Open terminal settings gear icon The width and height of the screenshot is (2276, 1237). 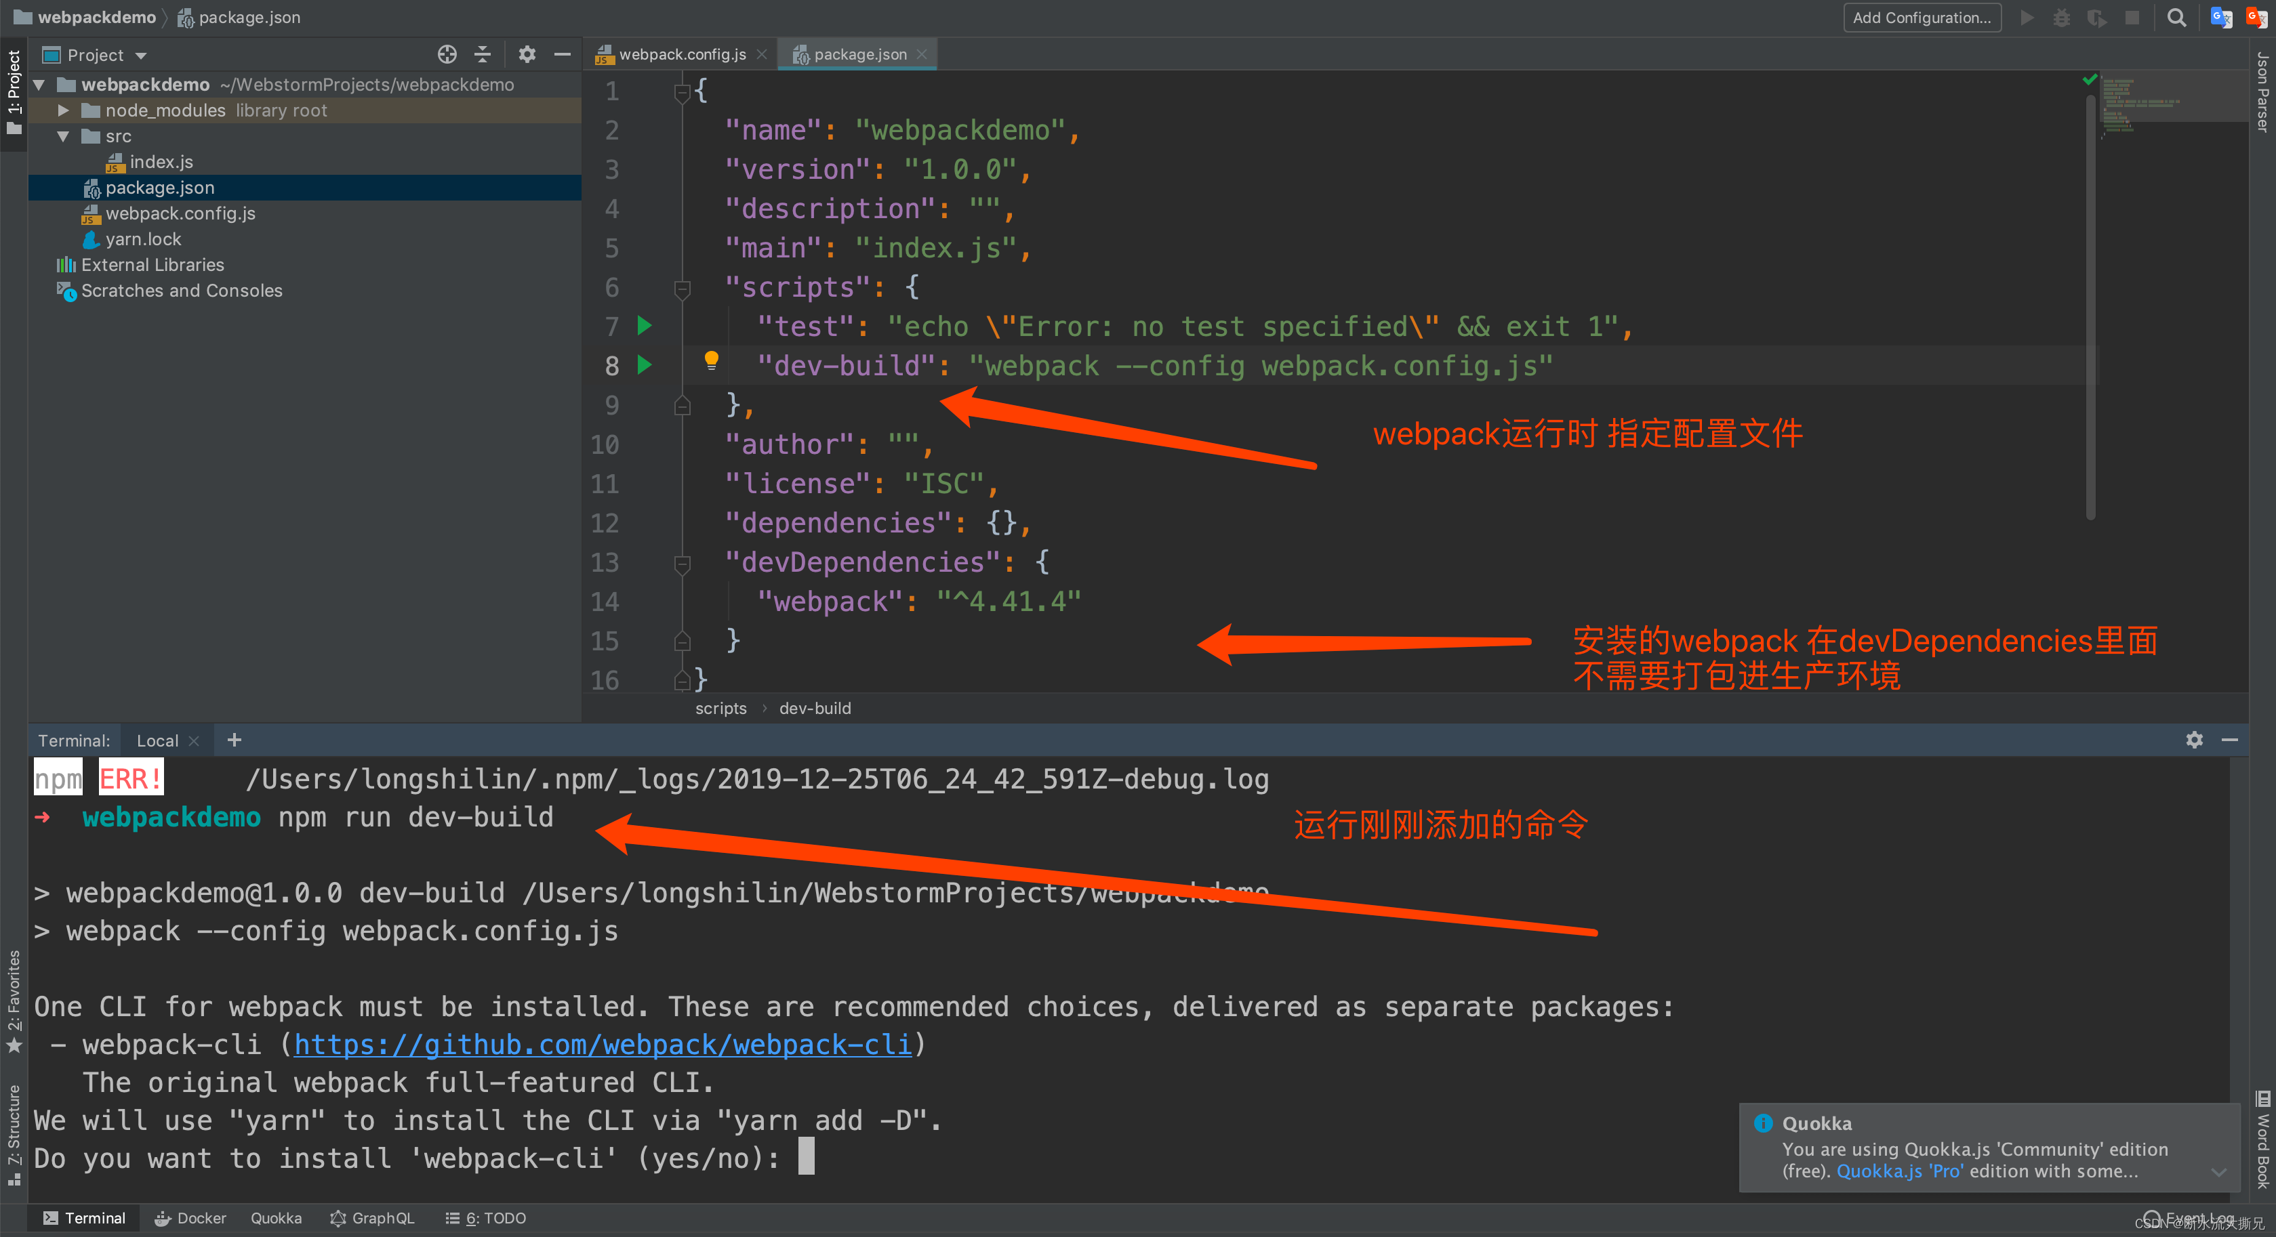tap(2195, 740)
